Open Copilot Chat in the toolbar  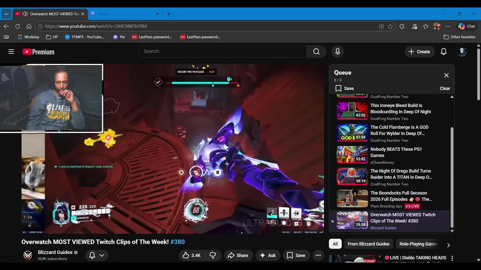[x=466, y=26]
